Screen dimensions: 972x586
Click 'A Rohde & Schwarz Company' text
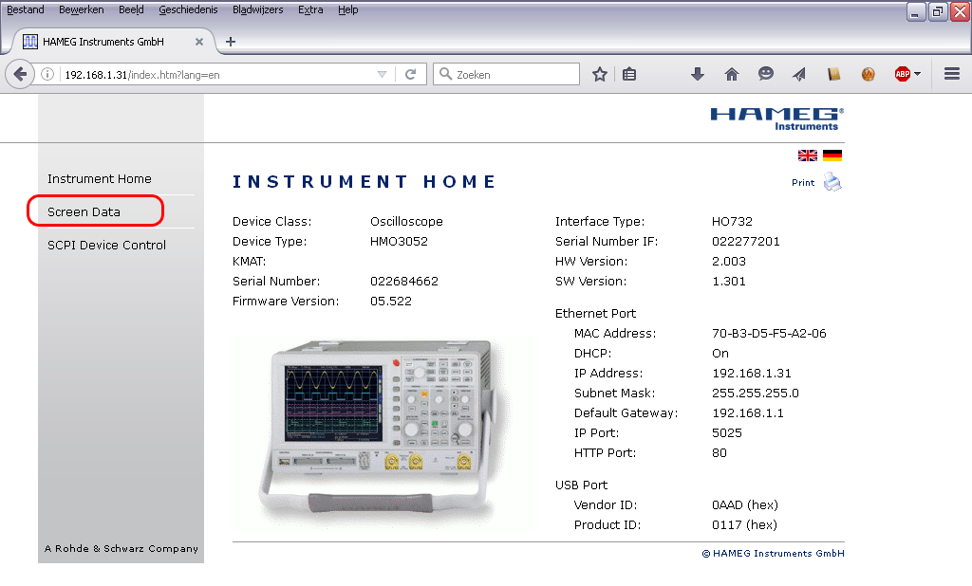(121, 548)
